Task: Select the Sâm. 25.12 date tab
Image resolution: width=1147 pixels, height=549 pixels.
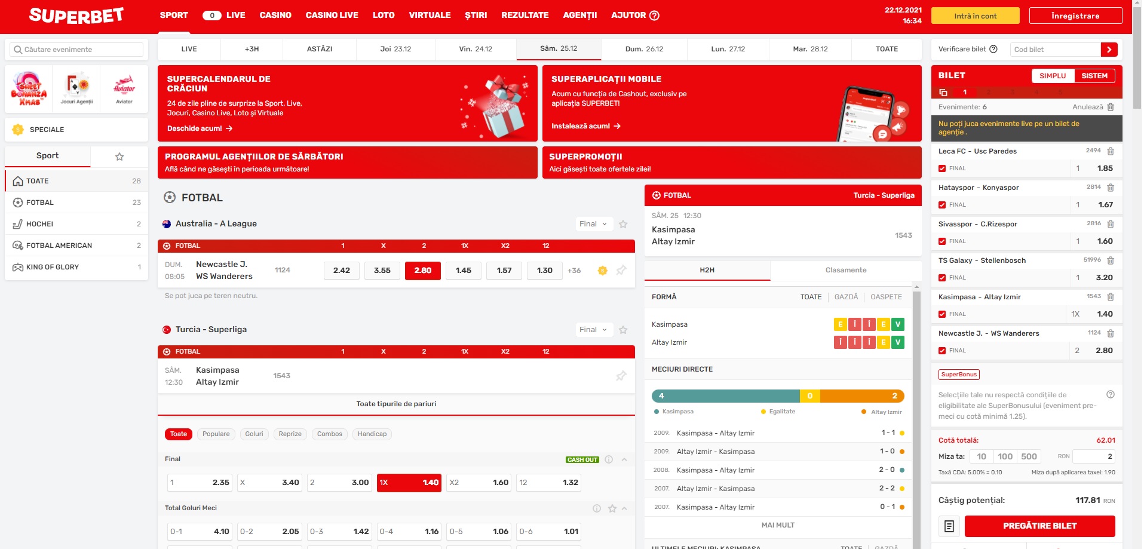Action: coord(559,49)
